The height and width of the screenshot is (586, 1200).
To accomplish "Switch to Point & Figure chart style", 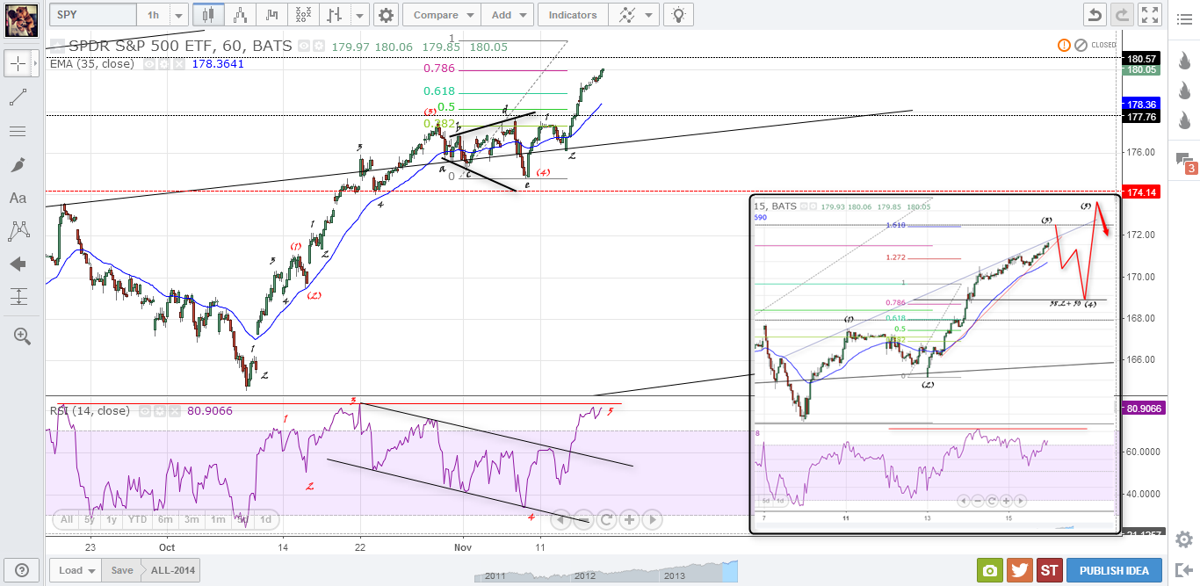I will [303, 15].
